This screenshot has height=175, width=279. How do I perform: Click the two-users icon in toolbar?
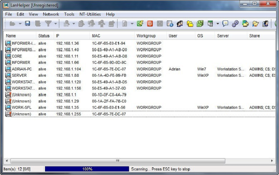(x=180, y=24)
